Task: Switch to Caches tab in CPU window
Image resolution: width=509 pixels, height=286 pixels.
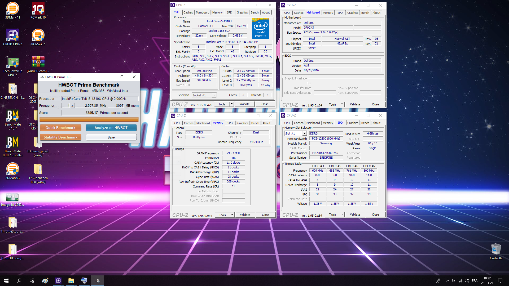Action: coord(188,12)
